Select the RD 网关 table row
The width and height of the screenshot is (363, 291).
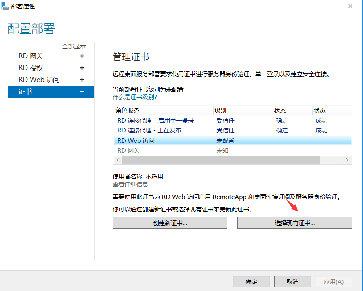(233, 151)
